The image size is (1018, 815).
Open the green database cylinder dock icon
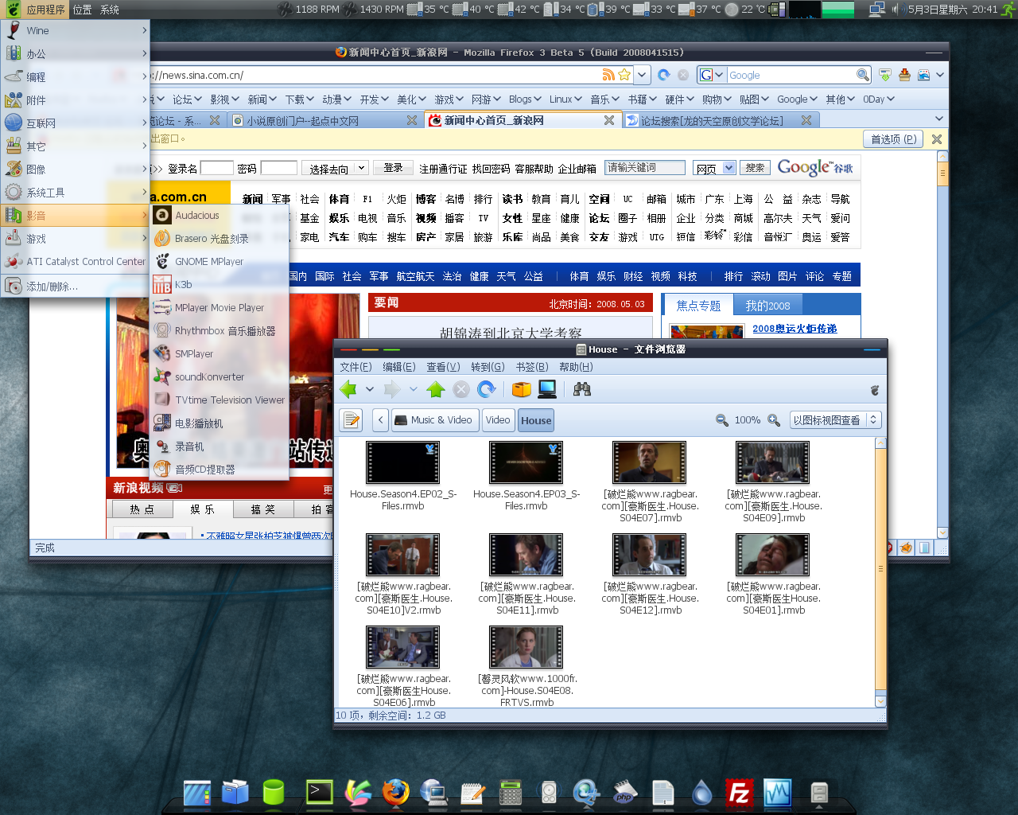point(274,792)
